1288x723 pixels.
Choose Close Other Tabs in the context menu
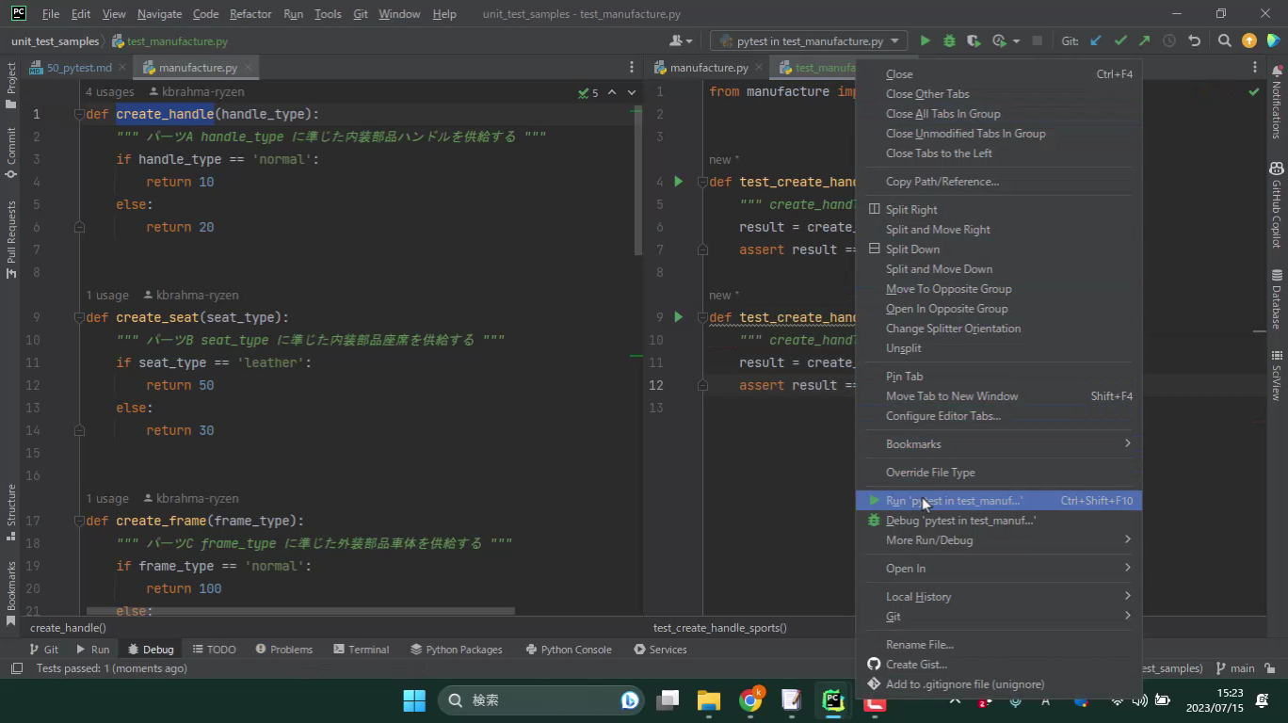click(x=927, y=94)
